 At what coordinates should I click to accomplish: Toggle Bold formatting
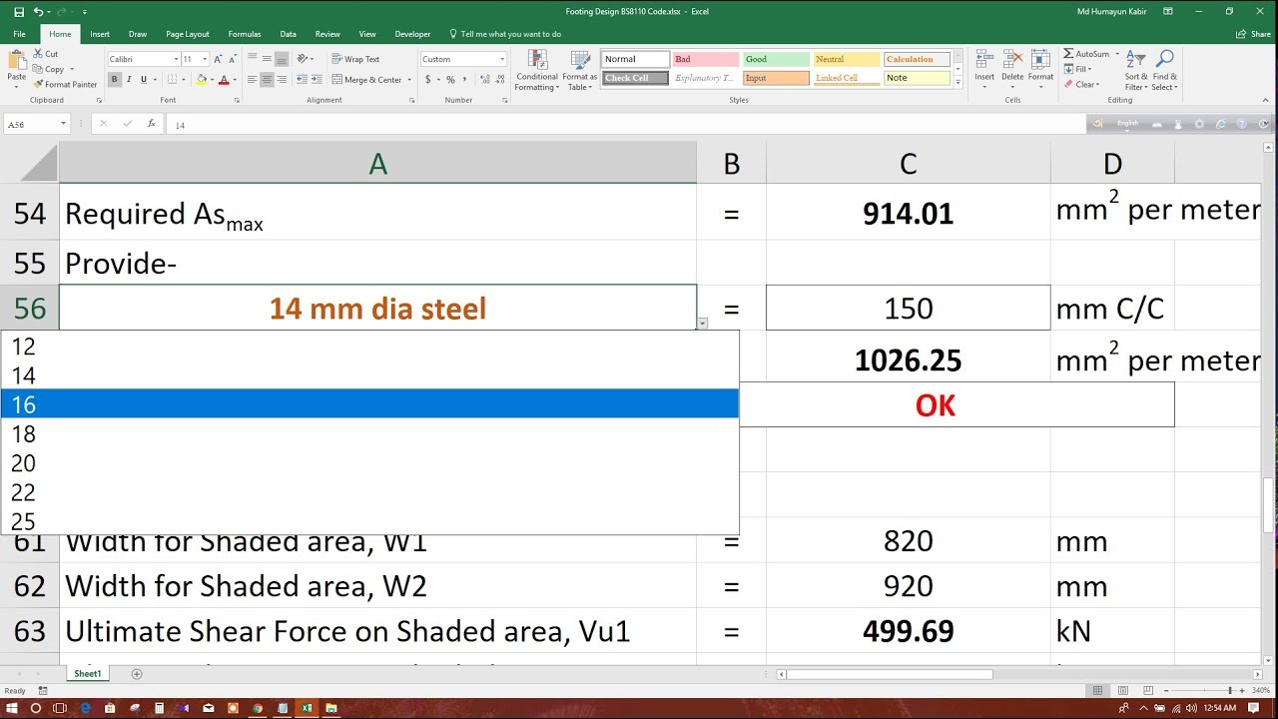pyautogui.click(x=114, y=80)
